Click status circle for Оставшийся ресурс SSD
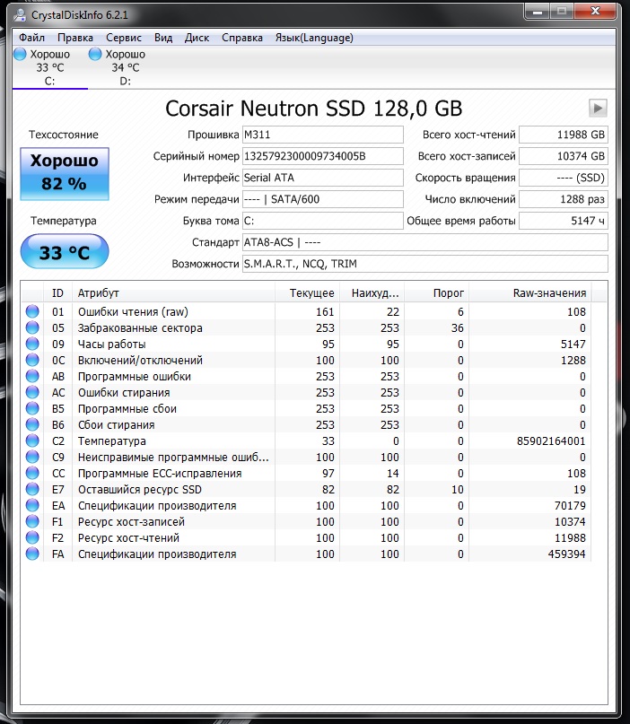The image size is (630, 724). [x=32, y=489]
